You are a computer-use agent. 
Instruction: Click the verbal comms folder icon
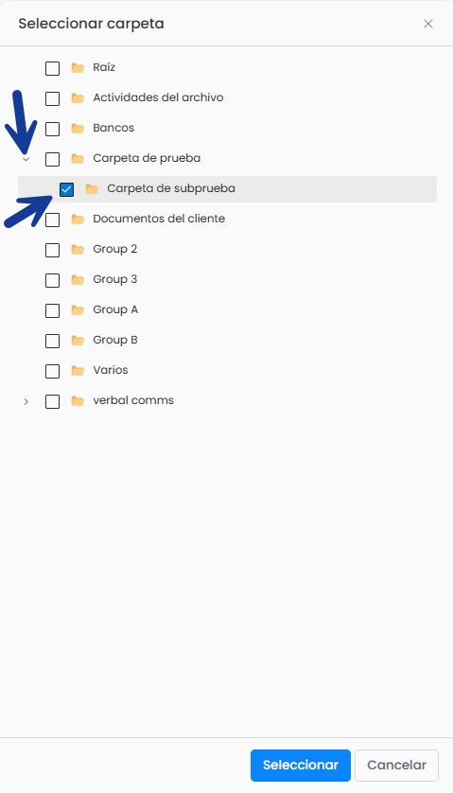[x=78, y=401]
